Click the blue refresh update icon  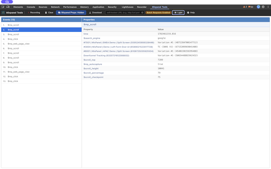258,7
